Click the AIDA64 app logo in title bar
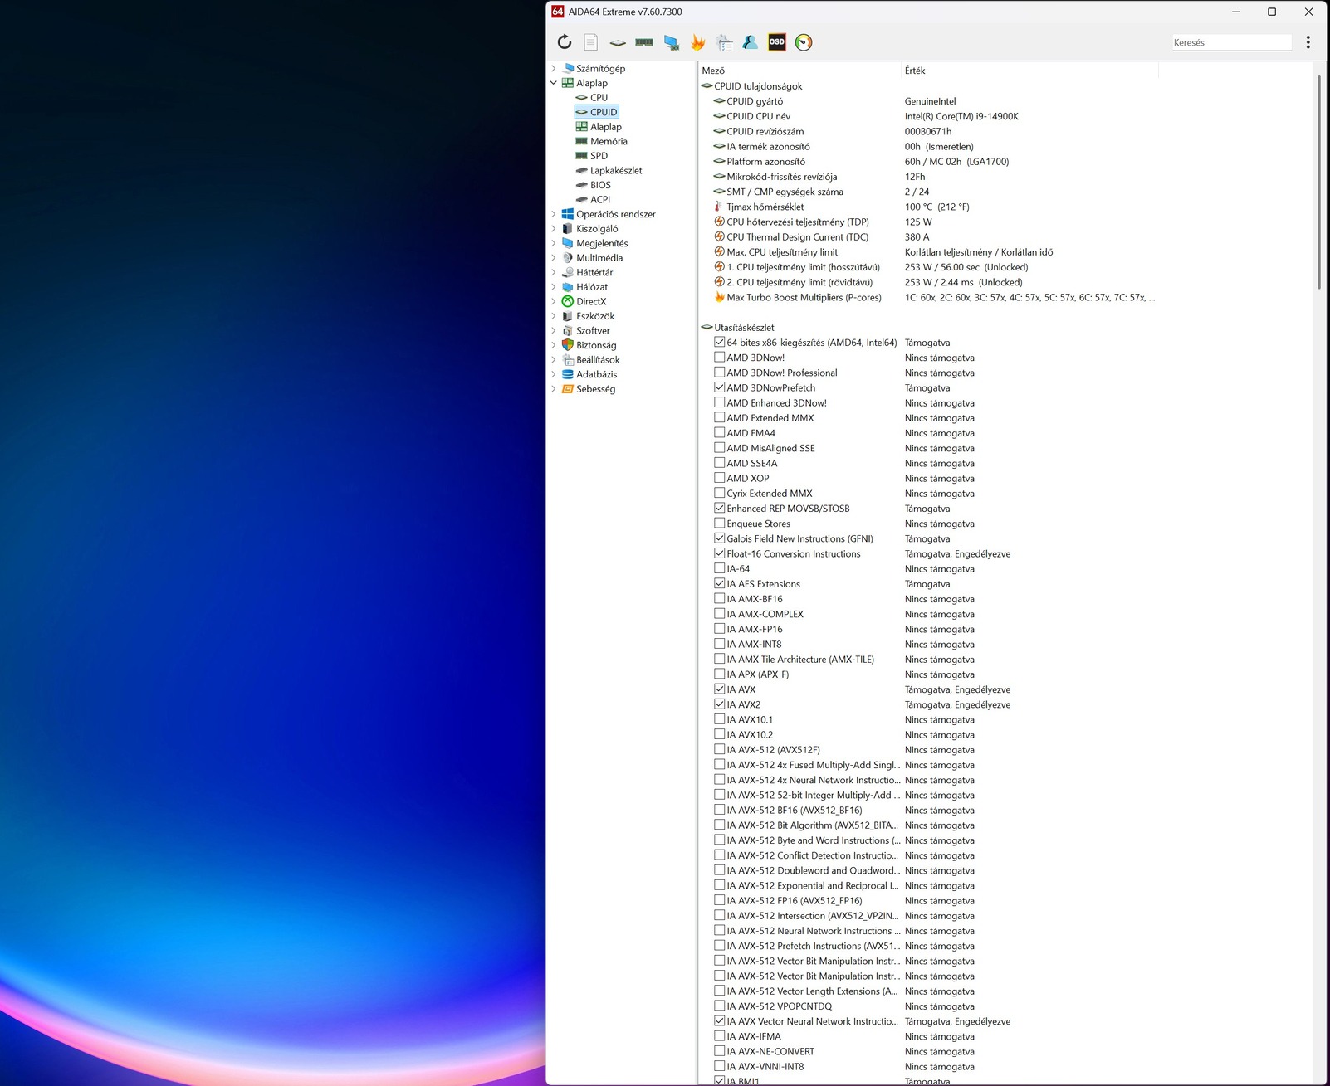This screenshot has width=1330, height=1086. coord(558,12)
